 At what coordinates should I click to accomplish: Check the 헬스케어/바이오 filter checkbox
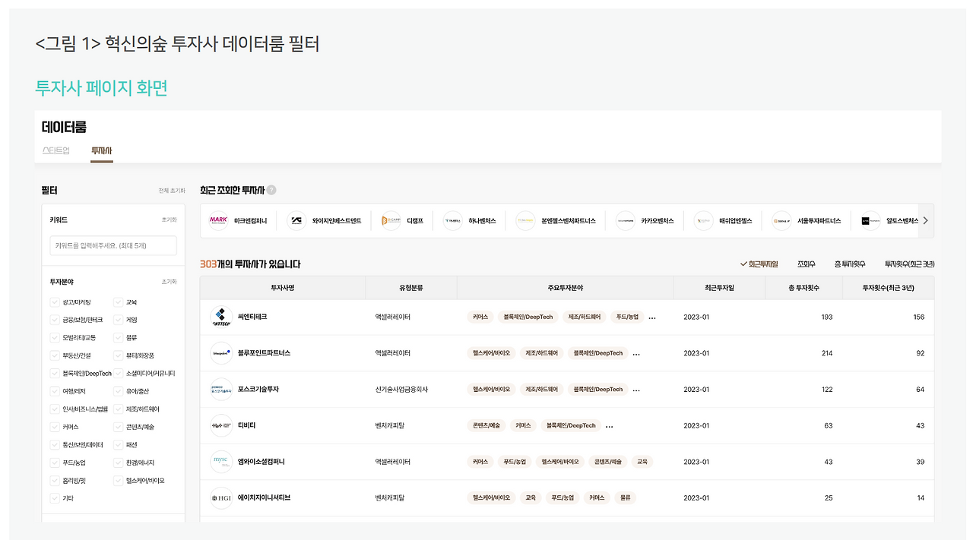pos(119,481)
